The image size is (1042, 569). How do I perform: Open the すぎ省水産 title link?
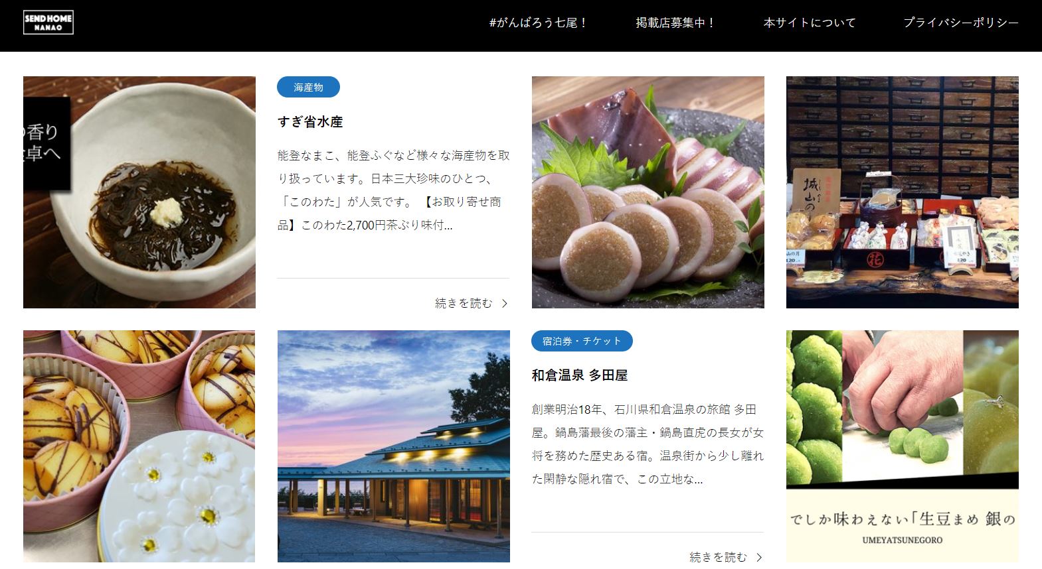tap(310, 122)
